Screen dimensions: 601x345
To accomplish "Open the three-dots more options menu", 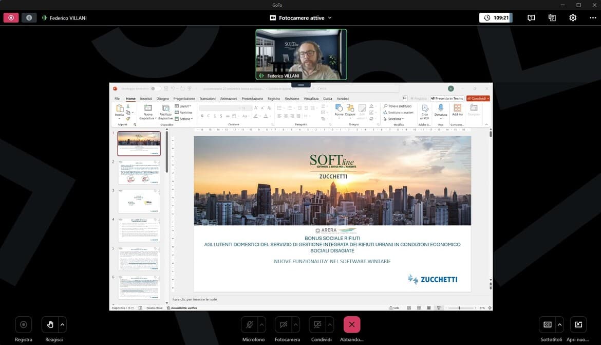I will (593, 18).
